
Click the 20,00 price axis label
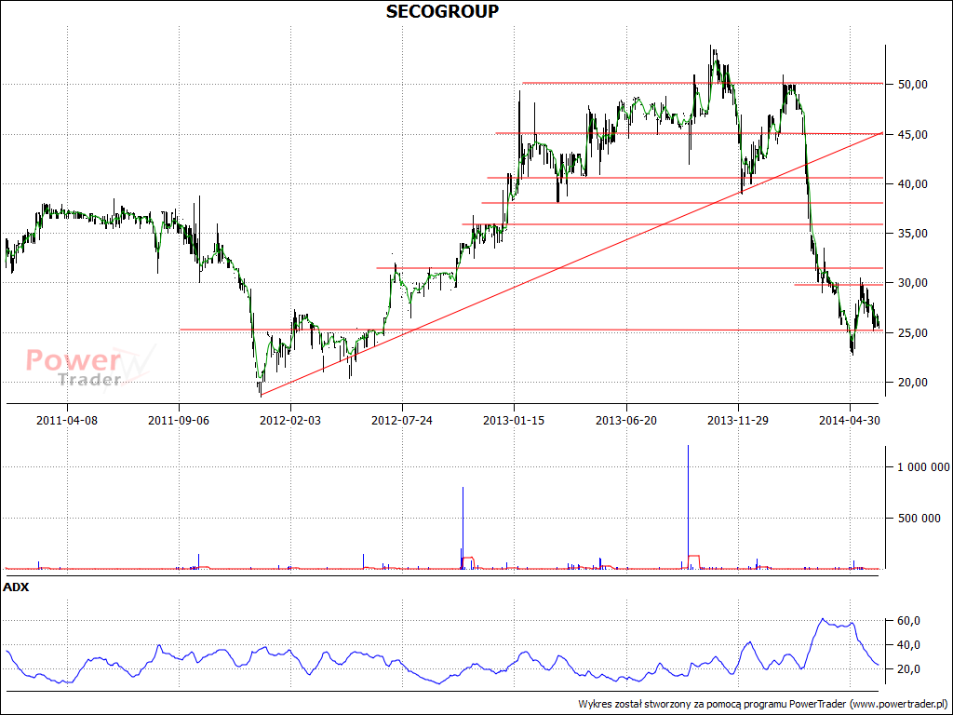click(x=912, y=382)
